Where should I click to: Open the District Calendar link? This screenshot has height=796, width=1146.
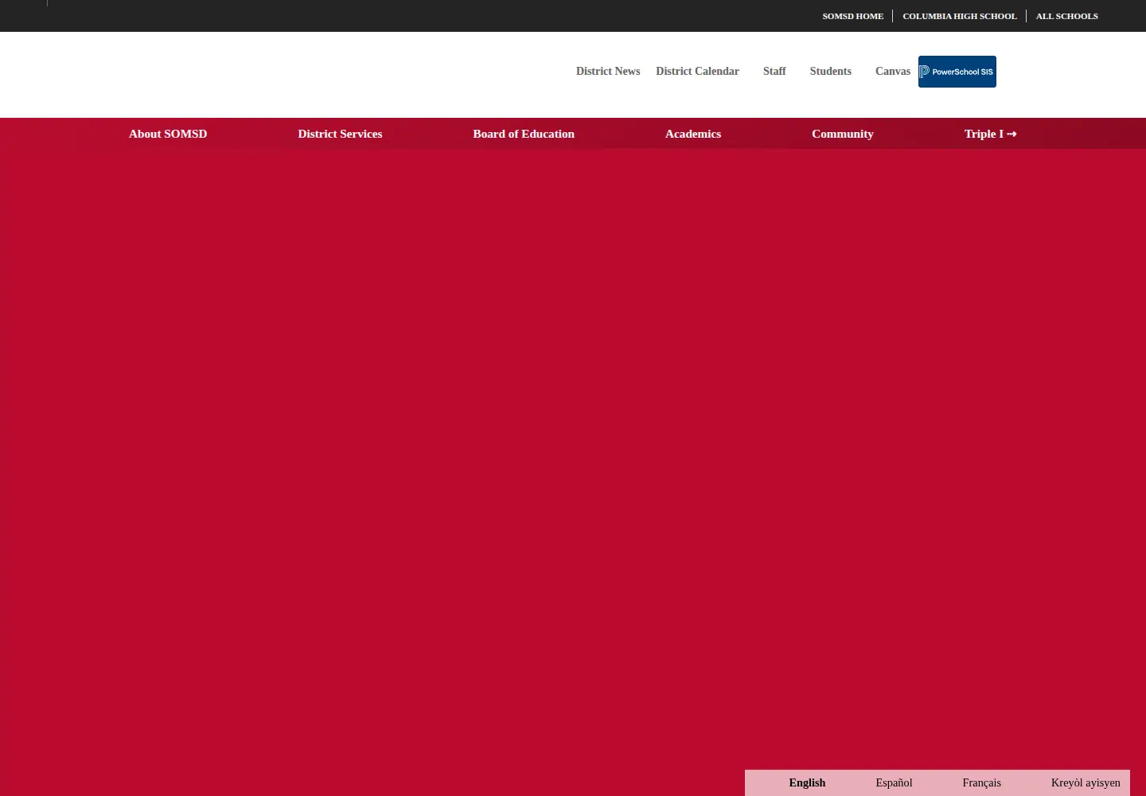tap(697, 72)
